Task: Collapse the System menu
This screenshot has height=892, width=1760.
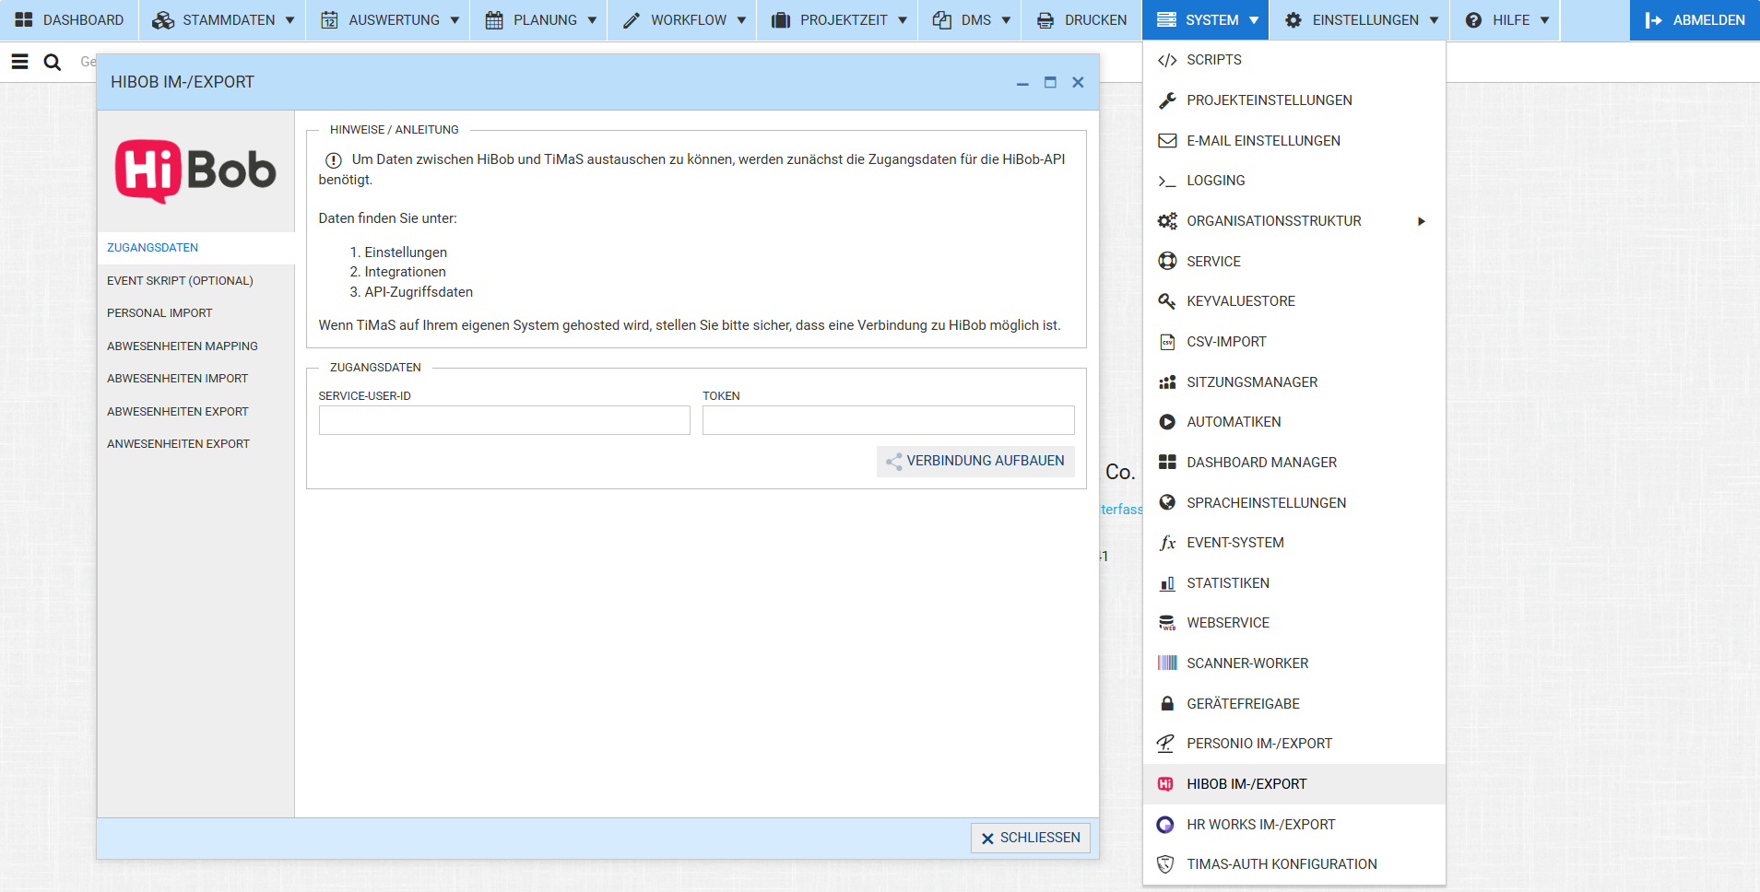Action: click(1205, 20)
